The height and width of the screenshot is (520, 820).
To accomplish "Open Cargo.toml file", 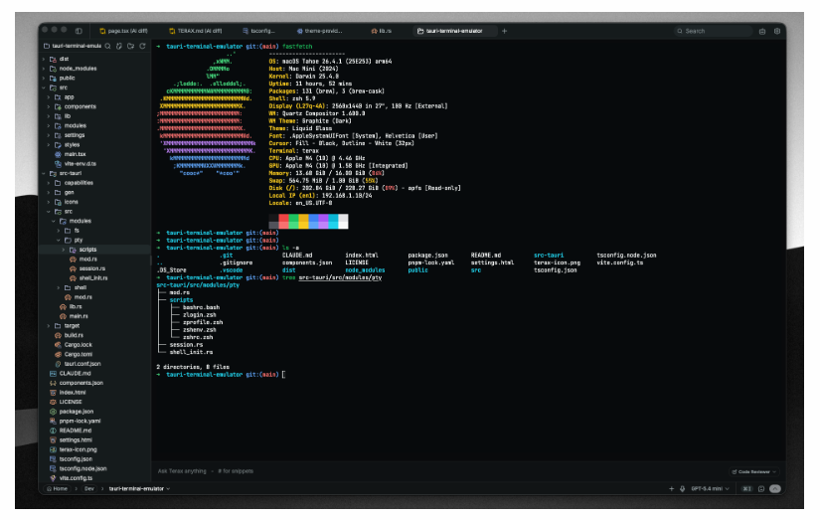I will (x=73, y=354).
